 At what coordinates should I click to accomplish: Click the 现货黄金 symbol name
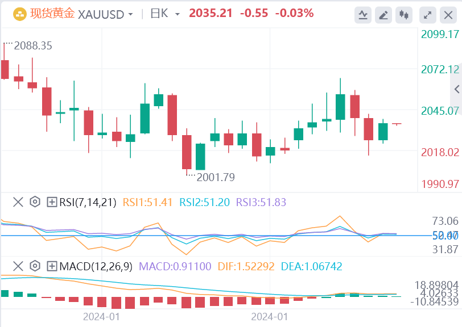[x=52, y=14]
